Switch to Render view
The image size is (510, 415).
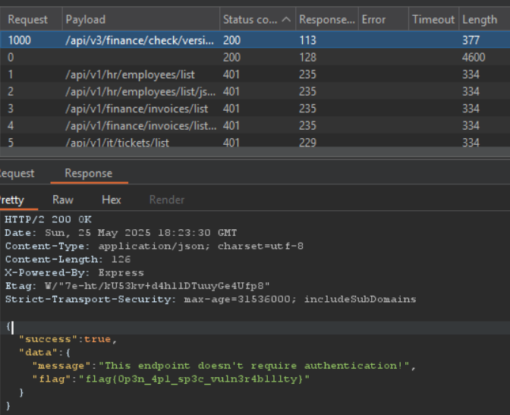click(166, 200)
